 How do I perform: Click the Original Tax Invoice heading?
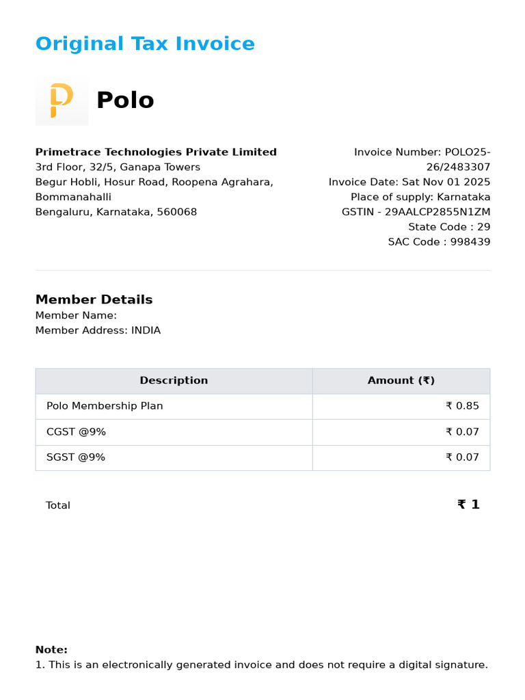pyautogui.click(x=145, y=44)
